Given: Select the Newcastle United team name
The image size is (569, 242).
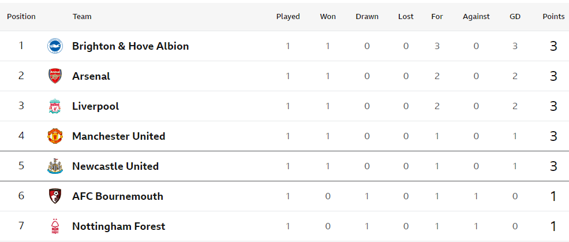Looking at the screenshot, I should click(x=115, y=166).
